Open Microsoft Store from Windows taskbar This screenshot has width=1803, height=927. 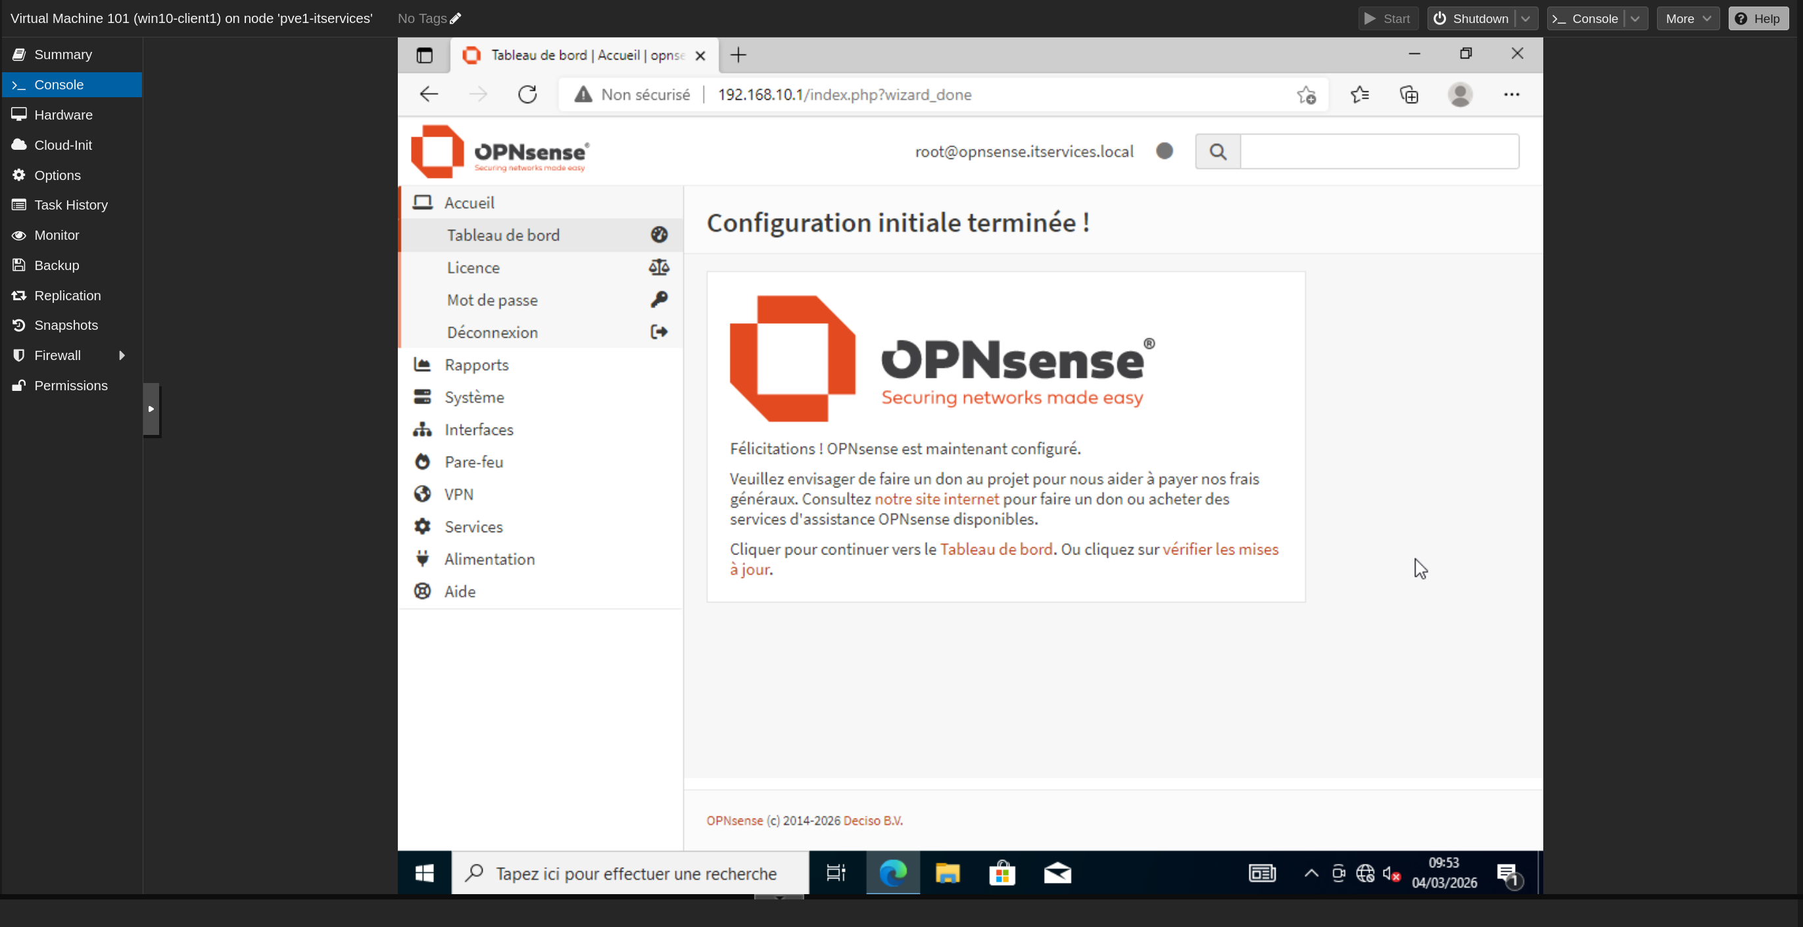pos(1001,873)
